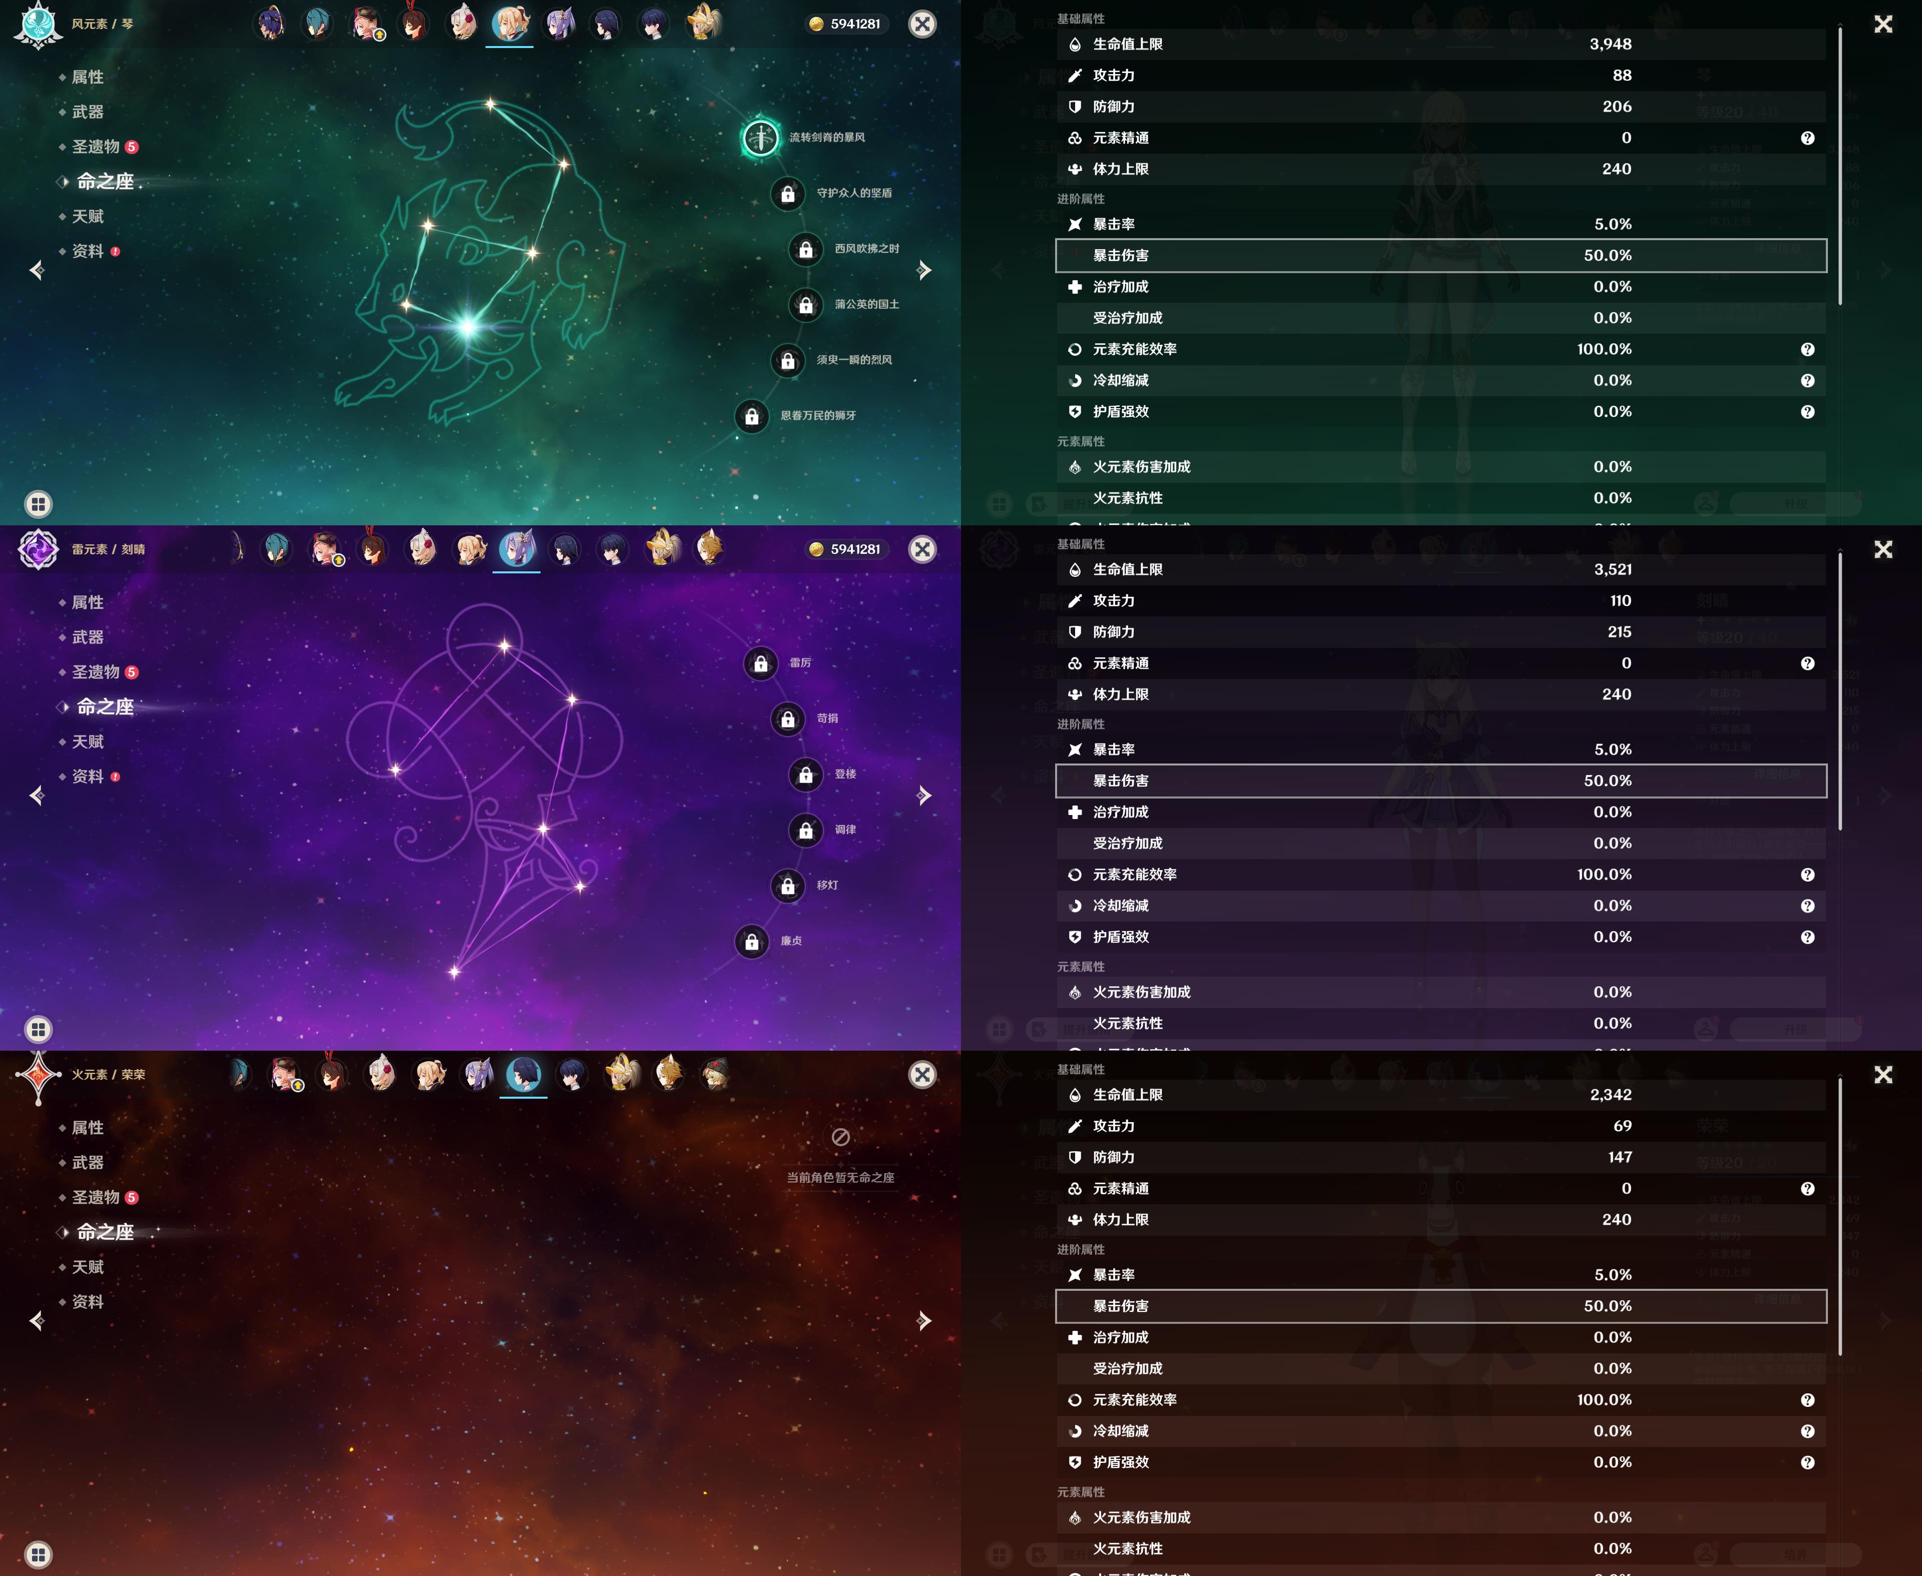Close the stats panel showing 生命值上限 2,342
Image resolution: width=1922 pixels, height=1576 pixels.
(1883, 1075)
